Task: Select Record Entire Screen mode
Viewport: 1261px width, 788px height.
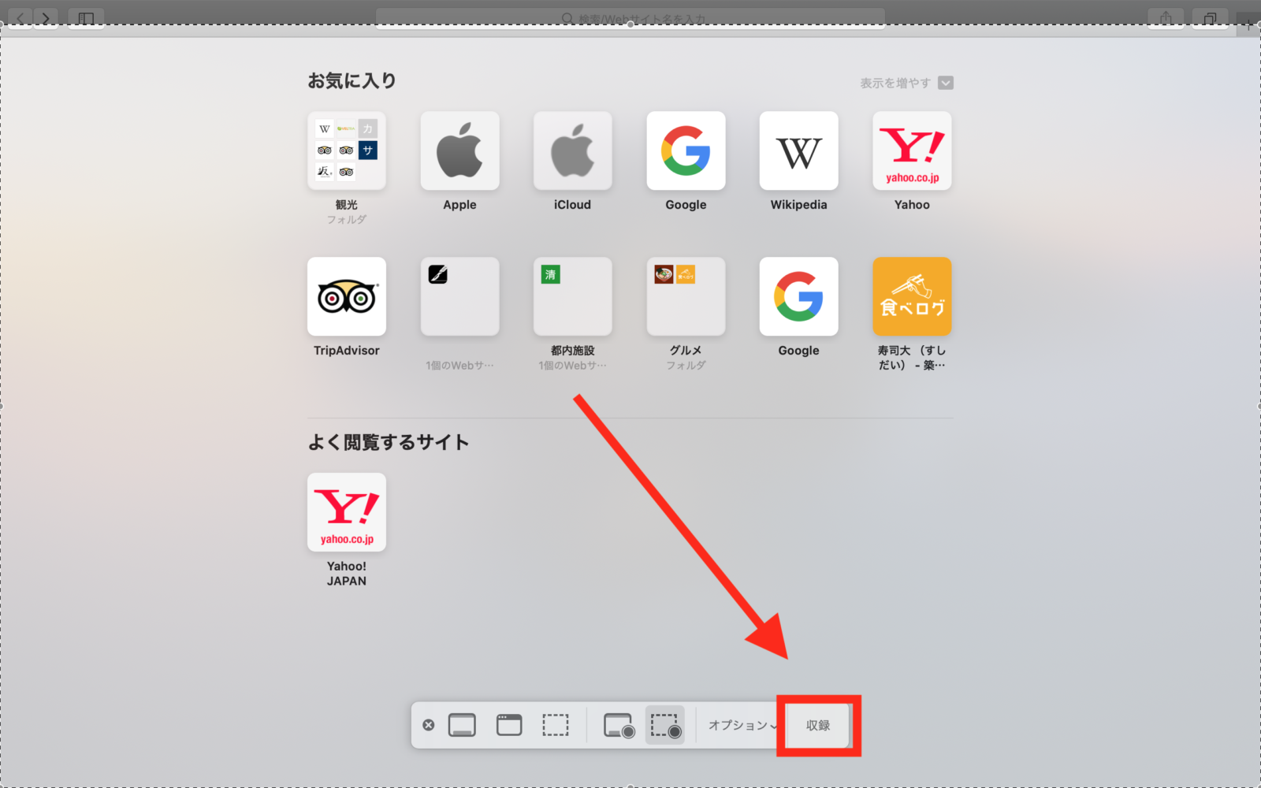Action: coord(619,725)
